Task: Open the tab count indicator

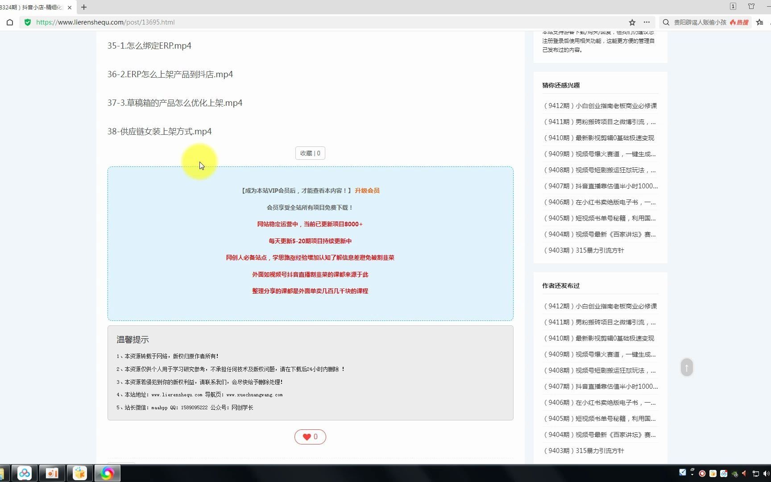Action: pyautogui.click(x=733, y=6)
